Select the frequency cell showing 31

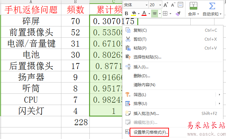[x=75, y=43]
